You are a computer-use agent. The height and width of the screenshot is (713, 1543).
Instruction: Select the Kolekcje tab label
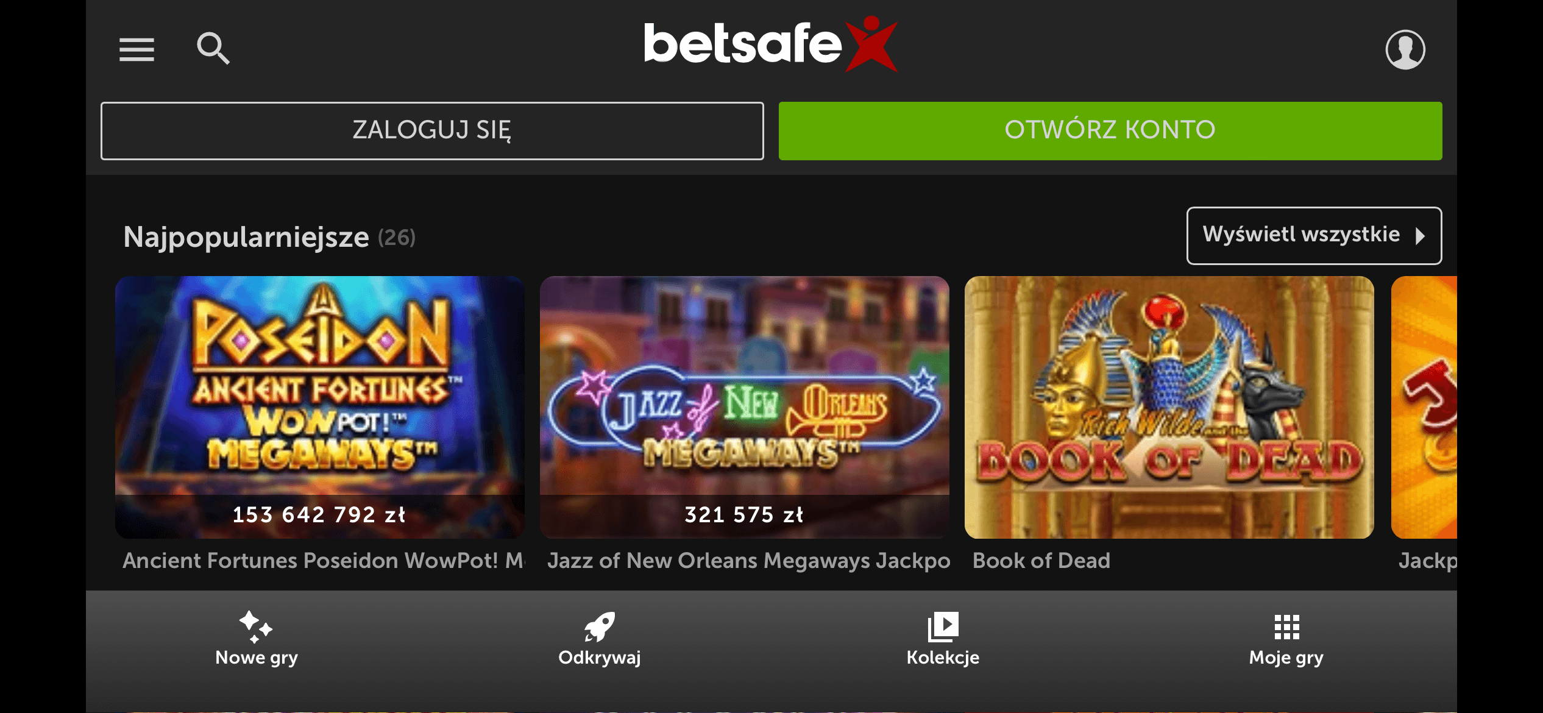click(x=943, y=658)
